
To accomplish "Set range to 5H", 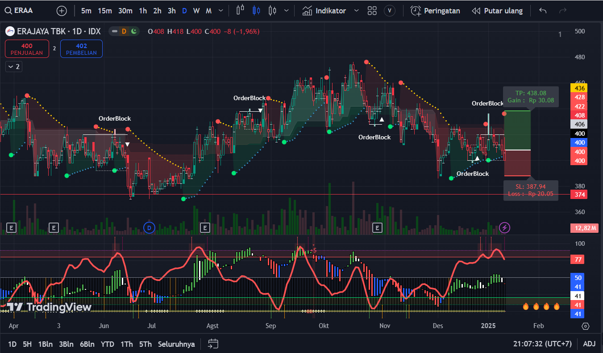I will pyautogui.click(x=27, y=344).
